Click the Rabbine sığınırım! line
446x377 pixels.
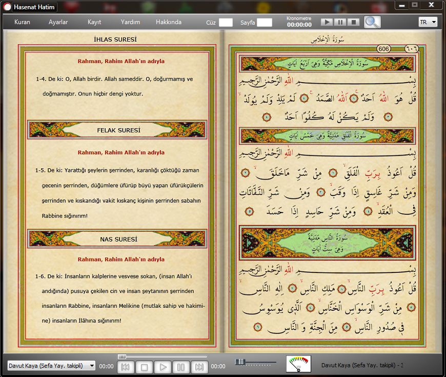coord(65,215)
